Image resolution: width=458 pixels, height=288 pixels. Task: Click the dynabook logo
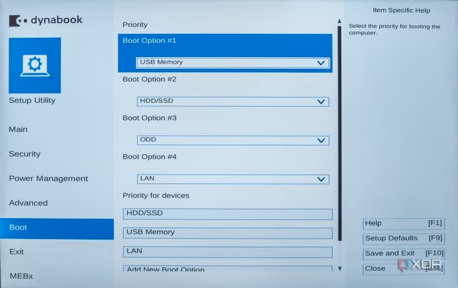pos(46,21)
